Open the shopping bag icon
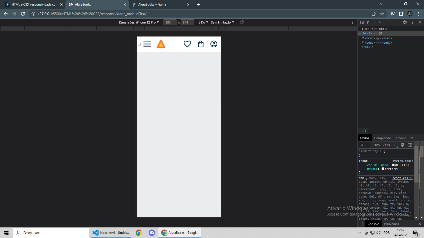Image resolution: width=424 pixels, height=238 pixels. (201, 44)
